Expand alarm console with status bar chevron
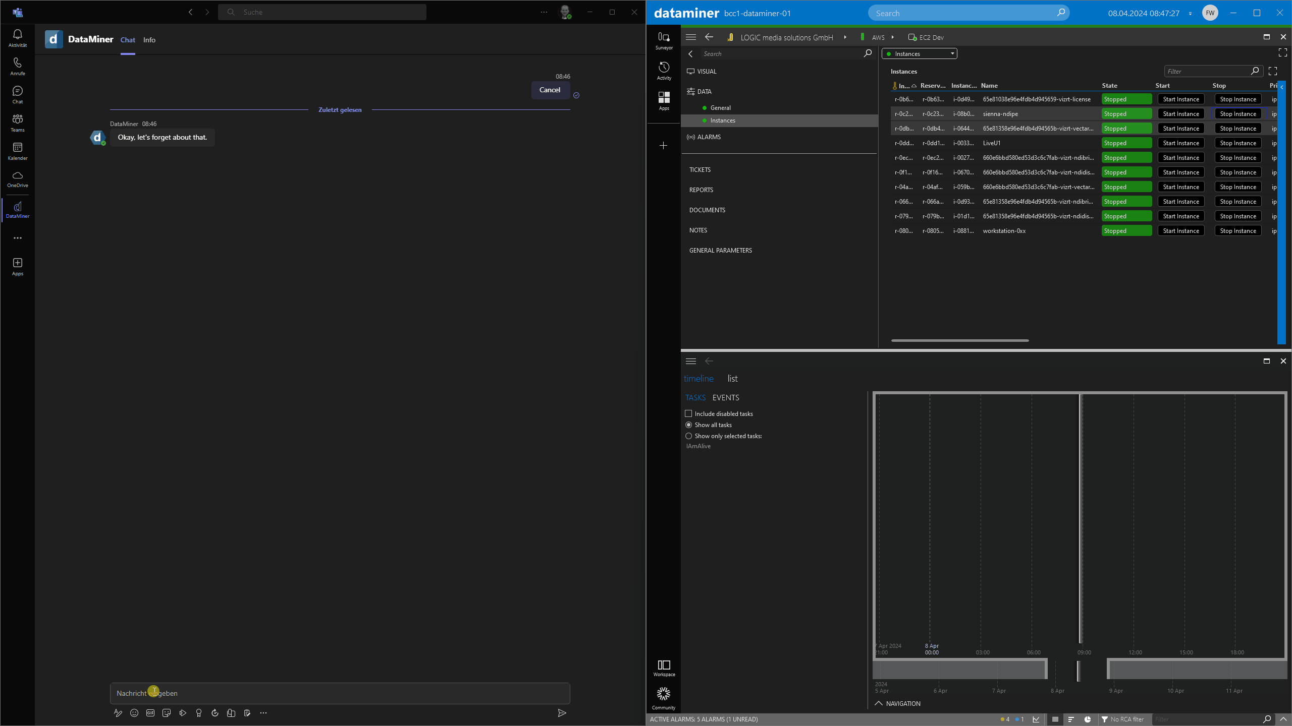This screenshot has width=1292, height=726. 1283,719
